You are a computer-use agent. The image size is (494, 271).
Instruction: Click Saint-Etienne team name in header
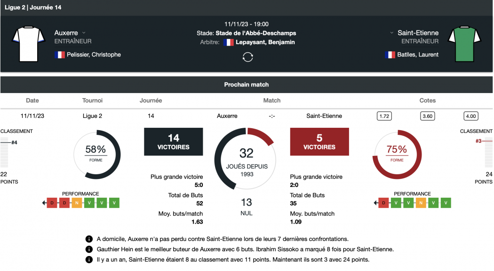pyautogui.click(x=418, y=33)
